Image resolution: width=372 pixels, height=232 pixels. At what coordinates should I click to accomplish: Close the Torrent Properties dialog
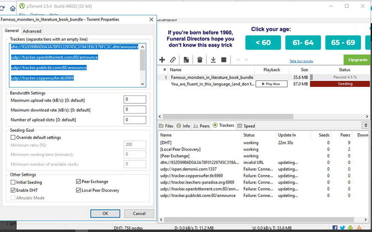tap(152, 20)
